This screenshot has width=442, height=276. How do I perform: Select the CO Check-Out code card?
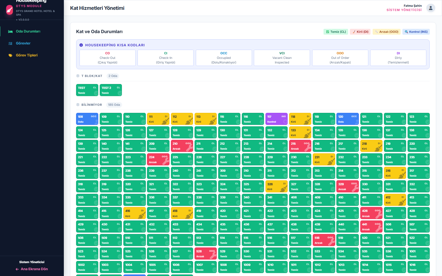[107, 58]
